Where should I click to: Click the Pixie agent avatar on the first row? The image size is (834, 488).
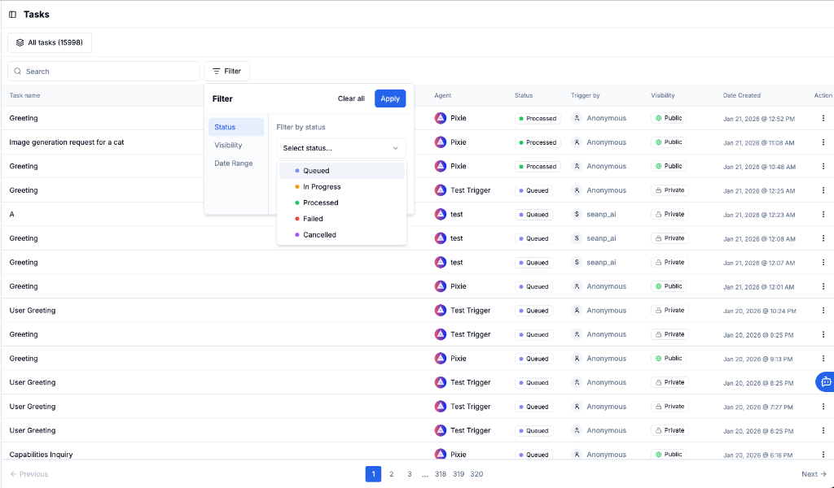[x=441, y=118]
